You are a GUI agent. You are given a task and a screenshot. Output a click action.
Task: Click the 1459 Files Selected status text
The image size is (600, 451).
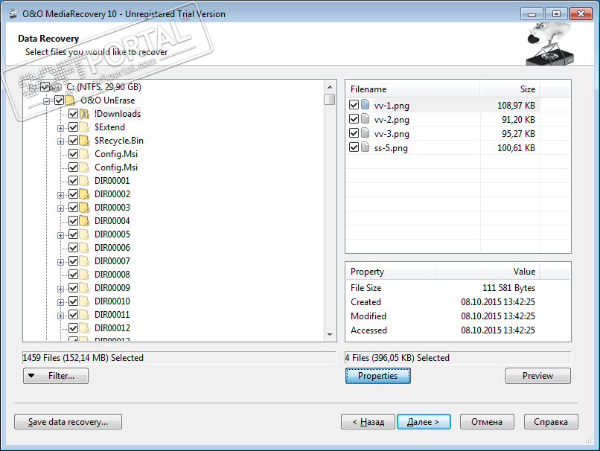83,358
